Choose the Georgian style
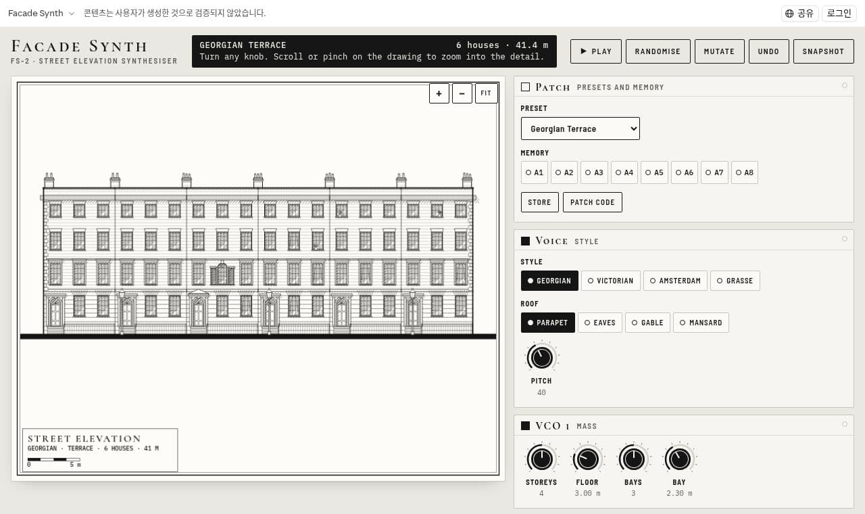Screen dimensions: 865x514 tap(549, 281)
